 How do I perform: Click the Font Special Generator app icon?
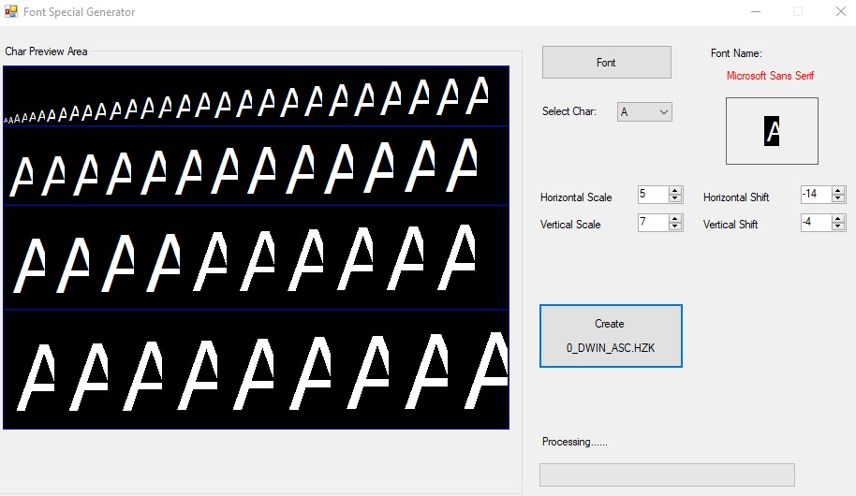coord(11,12)
